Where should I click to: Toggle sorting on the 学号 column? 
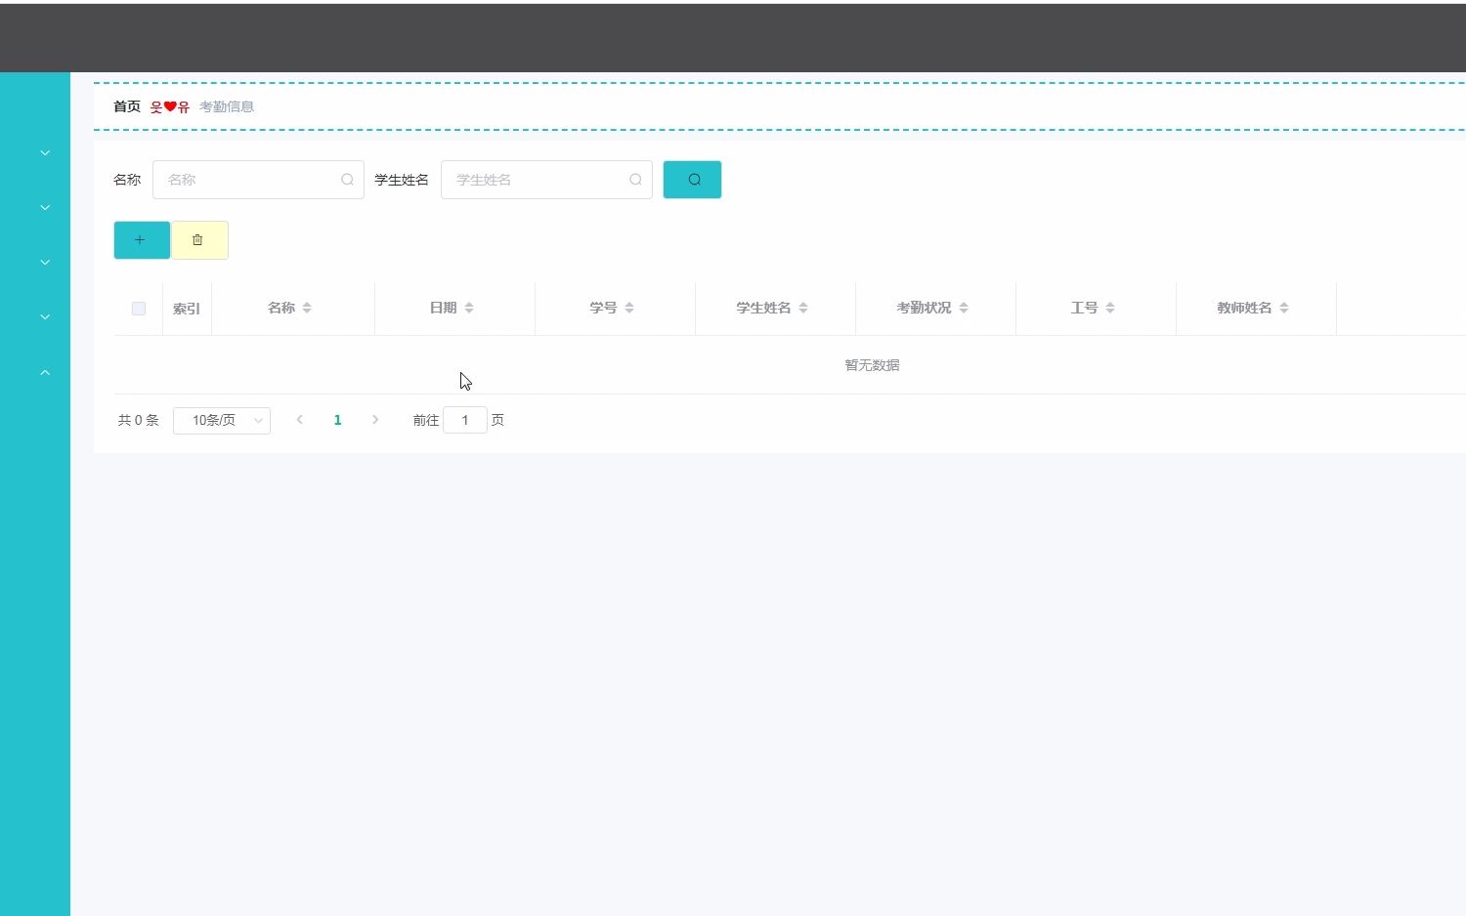(x=630, y=307)
